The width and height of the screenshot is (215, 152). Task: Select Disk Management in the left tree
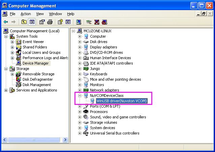click(x=36, y=85)
